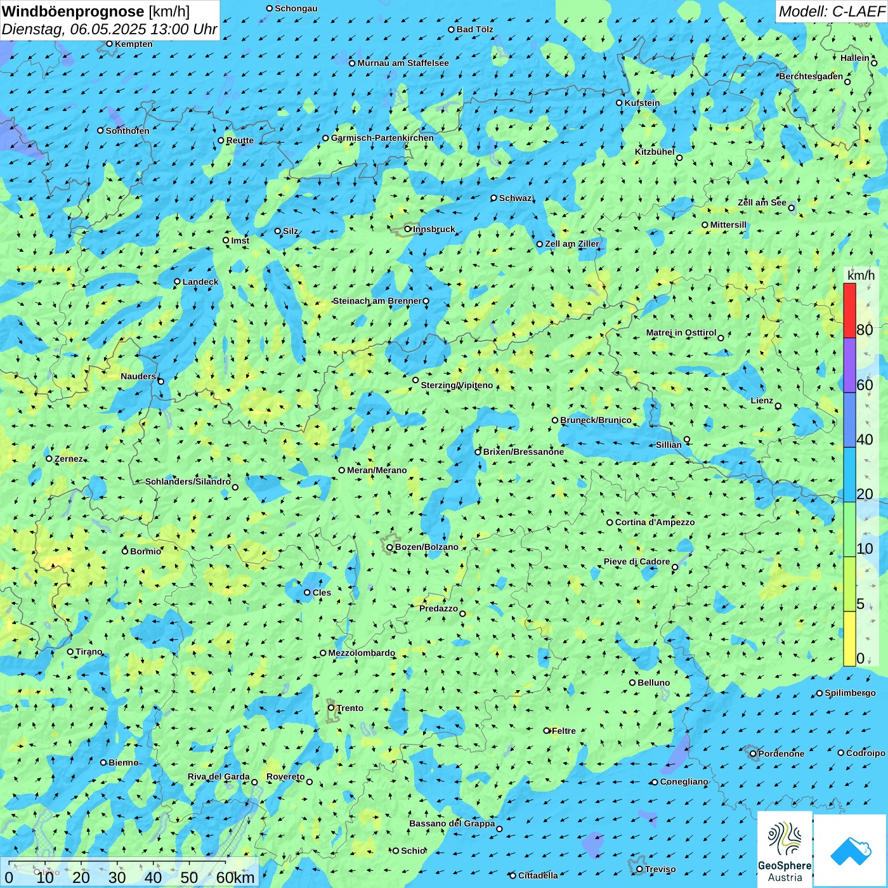The image size is (888, 888).
Task: Select the Sterzing/Vipiteno label
Action: tap(457, 385)
